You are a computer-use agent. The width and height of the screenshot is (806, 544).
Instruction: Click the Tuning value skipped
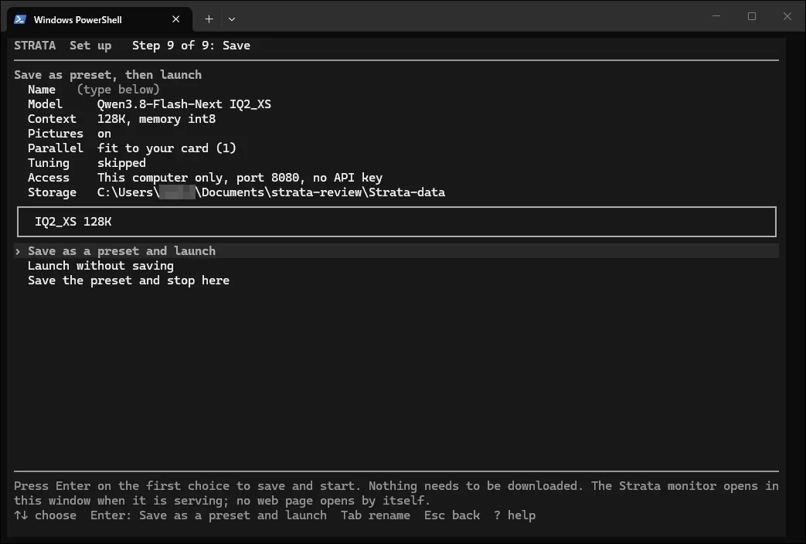click(x=121, y=163)
